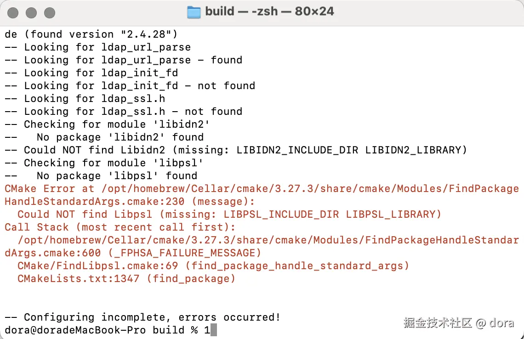Minimize the terminal using the yellow button
Viewport: 524px width, 339px height.
(31, 12)
